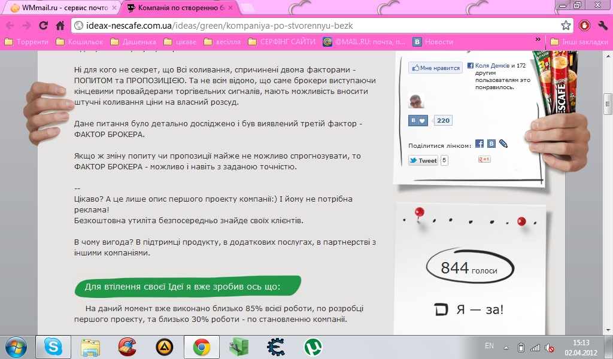Share link via VK icon

click(x=491, y=144)
